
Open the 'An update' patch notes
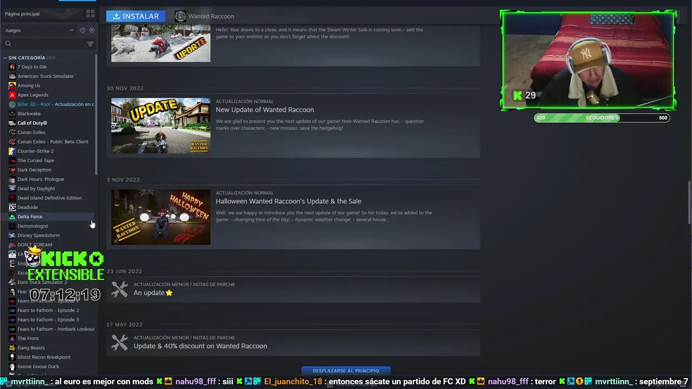coord(153,293)
